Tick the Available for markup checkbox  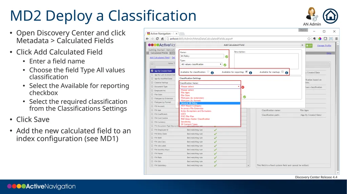[282, 72]
